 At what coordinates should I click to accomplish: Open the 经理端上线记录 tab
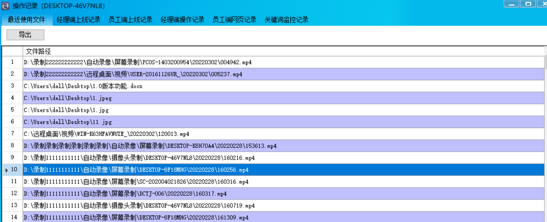pos(78,20)
